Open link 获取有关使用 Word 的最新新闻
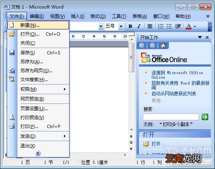The width and height of the screenshot is (215, 169). click(x=180, y=85)
